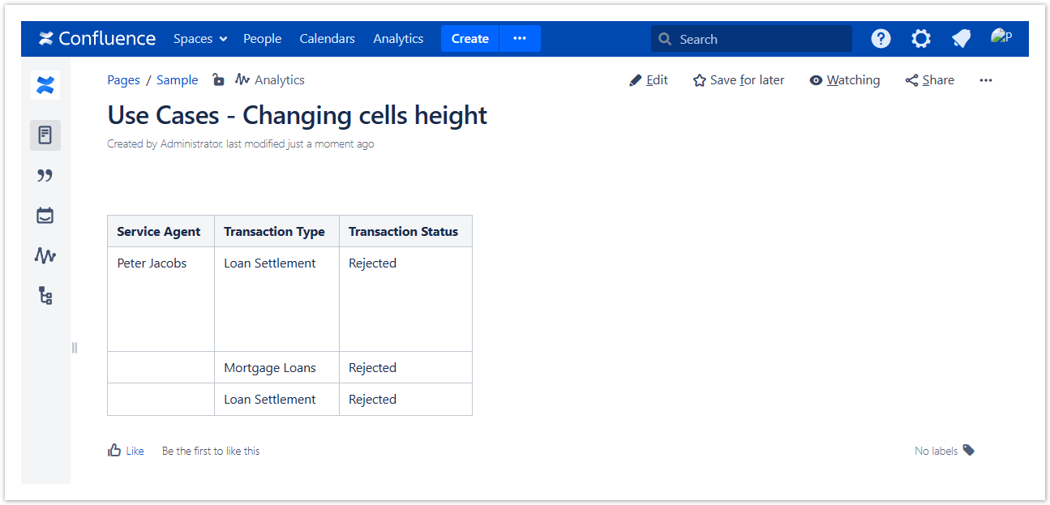Expand the Spaces dropdown menu

coord(199,39)
